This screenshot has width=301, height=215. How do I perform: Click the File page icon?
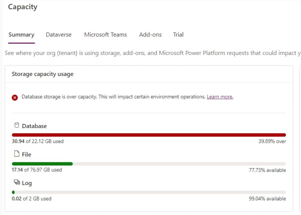(x=17, y=154)
